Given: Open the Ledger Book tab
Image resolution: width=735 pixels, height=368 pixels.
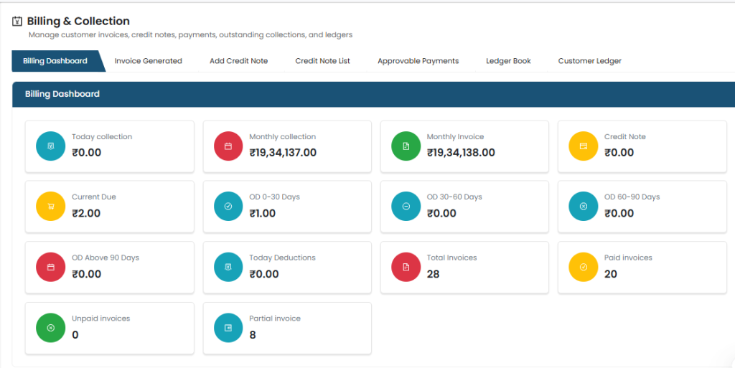Looking at the screenshot, I should click(x=508, y=61).
